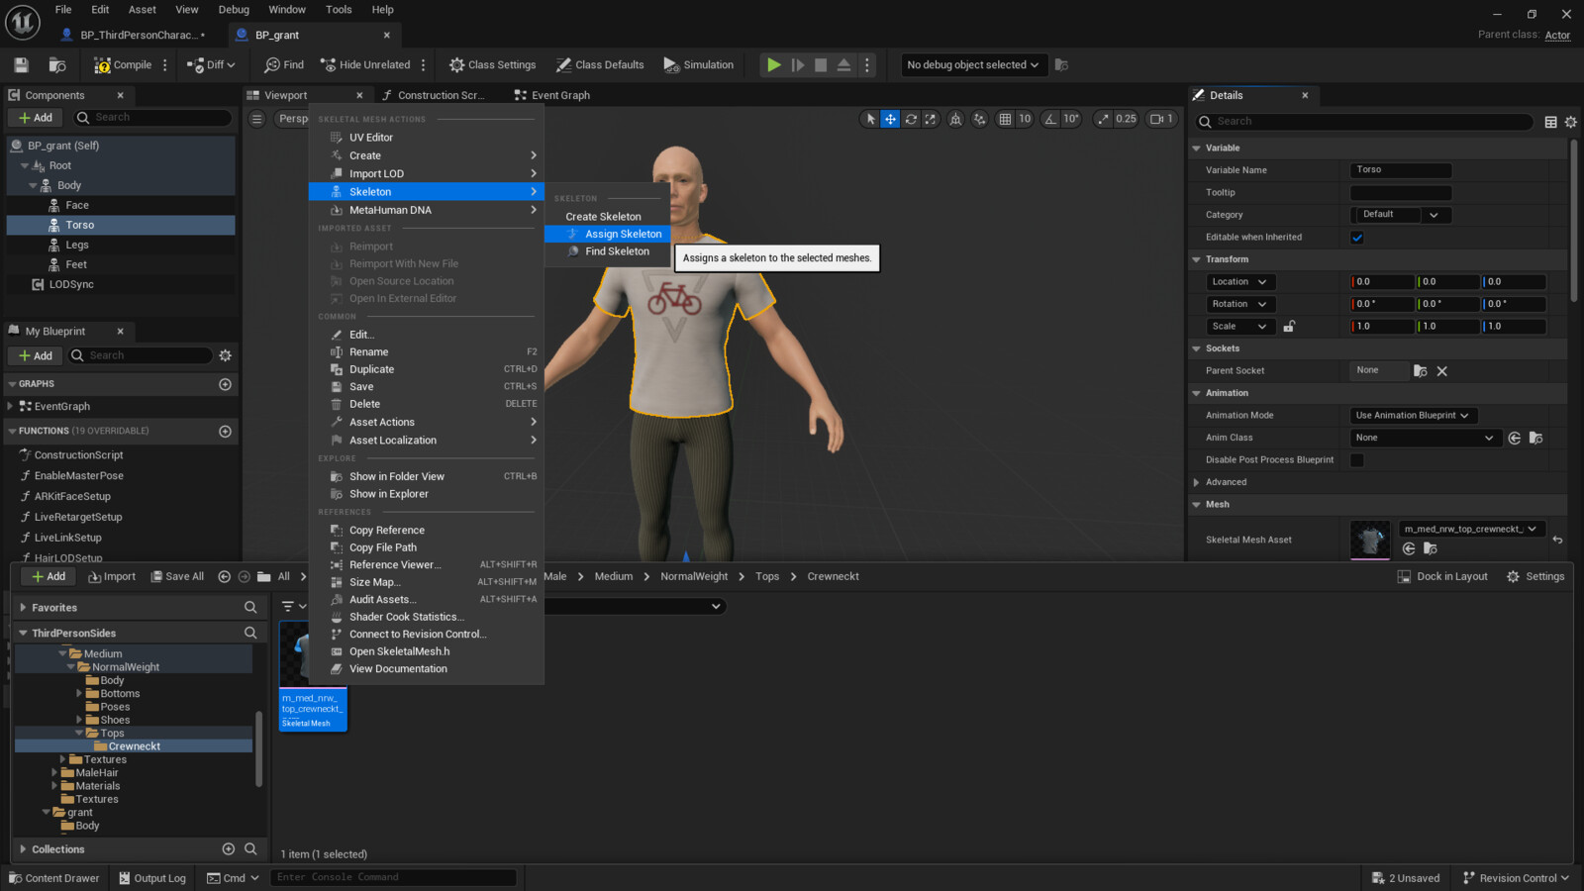
Task: Open Class Settings
Action: (x=492, y=65)
